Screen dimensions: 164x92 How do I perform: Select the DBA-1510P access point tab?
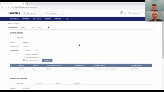tap(39, 83)
